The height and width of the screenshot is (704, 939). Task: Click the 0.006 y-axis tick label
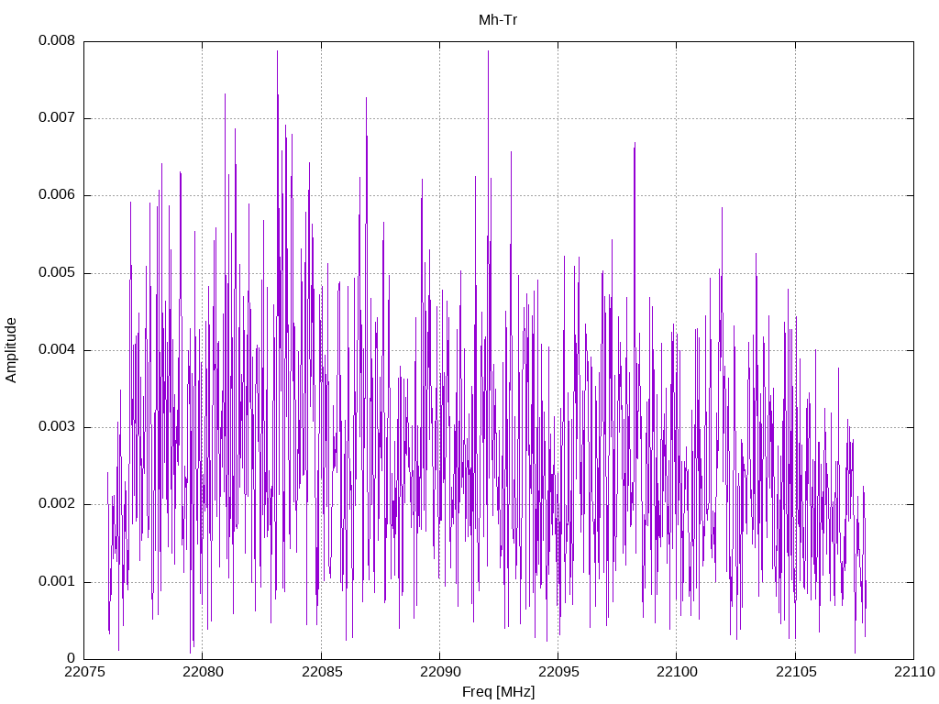tap(57, 195)
